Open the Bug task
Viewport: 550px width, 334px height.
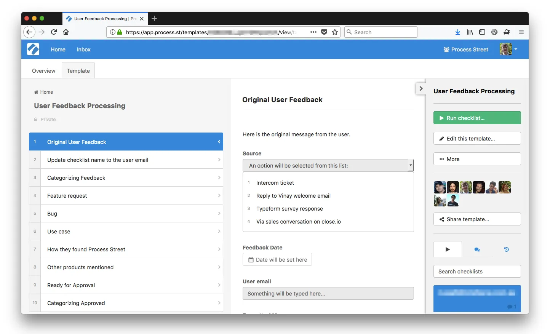coord(126,214)
